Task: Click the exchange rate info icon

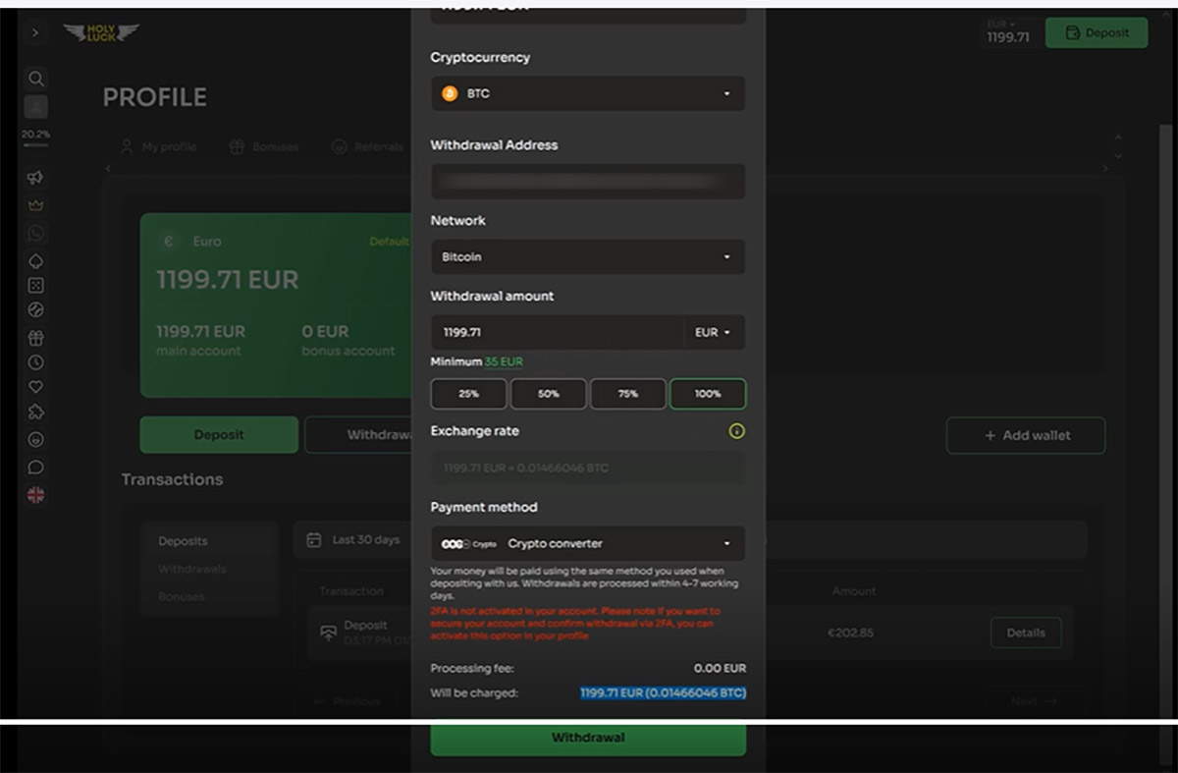Action: 736,431
